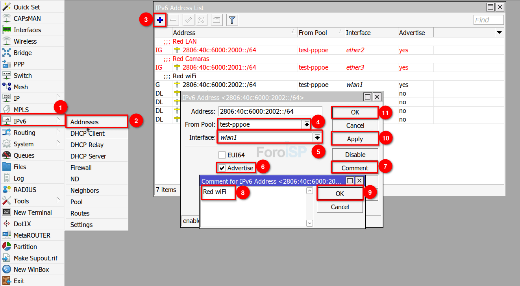The image size is (520, 286).
Task: Click the comment icon in toolbar
Action: 217,20
